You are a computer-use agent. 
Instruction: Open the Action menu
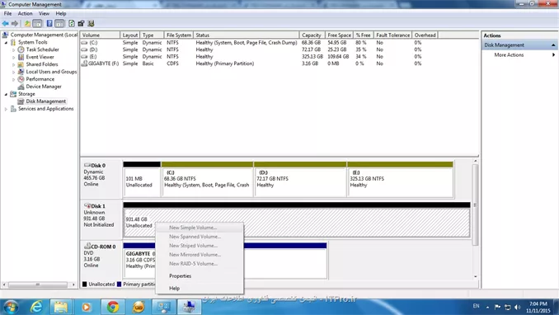(25, 13)
